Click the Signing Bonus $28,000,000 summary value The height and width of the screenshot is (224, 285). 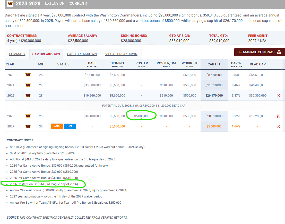[131, 41]
